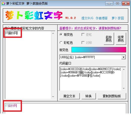Click 复制到剪贴板 button
The height and width of the screenshot is (118, 131).
click(x=112, y=96)
